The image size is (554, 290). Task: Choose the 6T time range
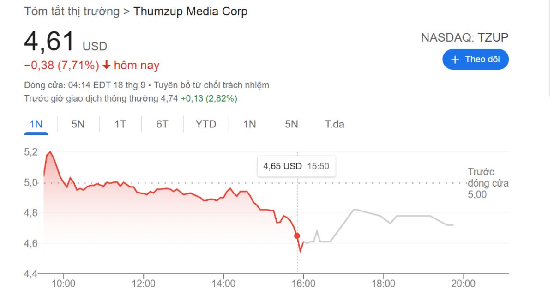click(x=162, y=124)
